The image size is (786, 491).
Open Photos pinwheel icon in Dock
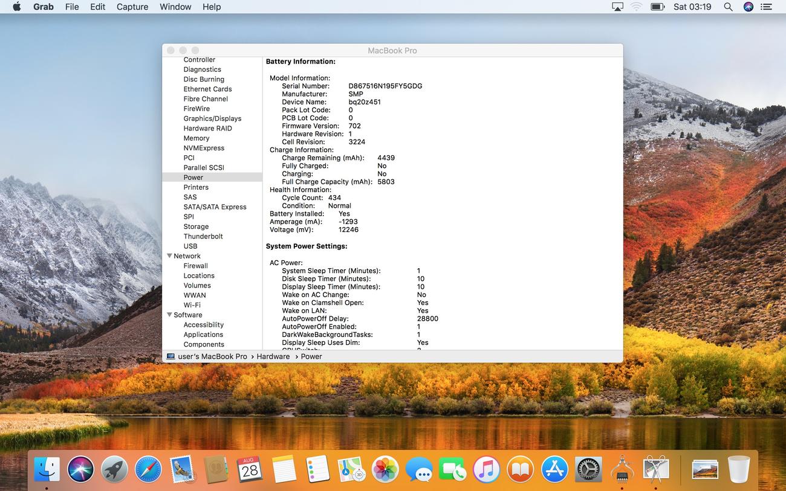point(385,469)
